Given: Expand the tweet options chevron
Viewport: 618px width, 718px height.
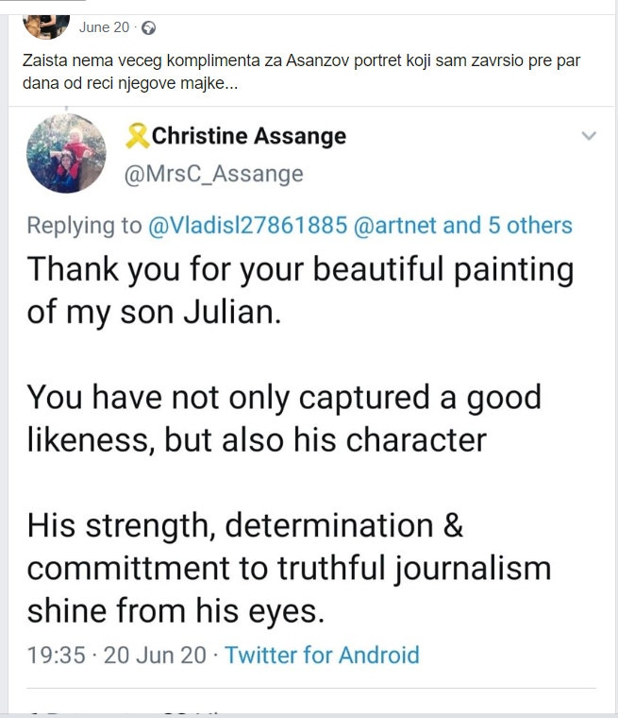Looking at the screenshot, I should pyautogui.click(x=589, y=136).
